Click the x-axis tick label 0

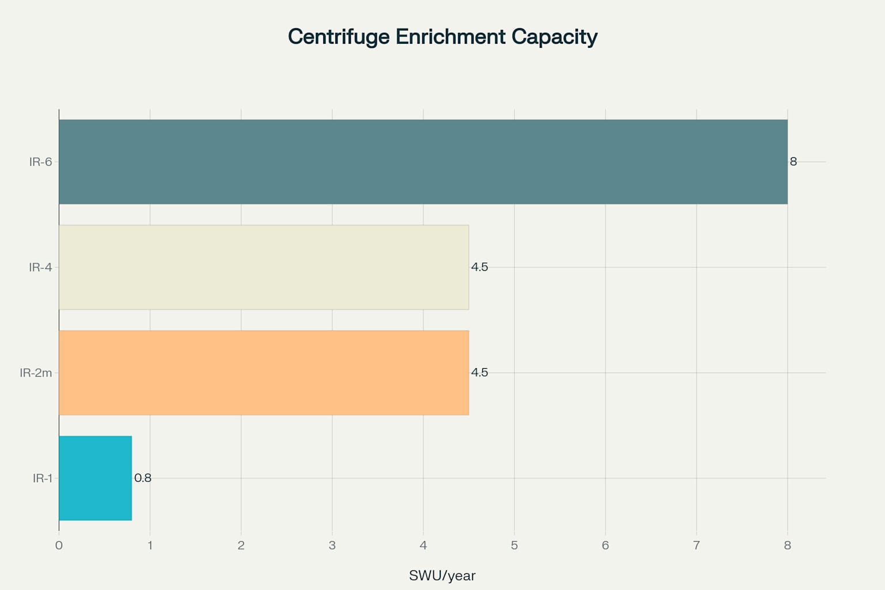(x=59, y=546)
